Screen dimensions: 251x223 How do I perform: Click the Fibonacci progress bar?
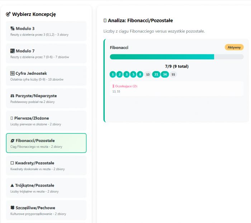coord(176,57)
